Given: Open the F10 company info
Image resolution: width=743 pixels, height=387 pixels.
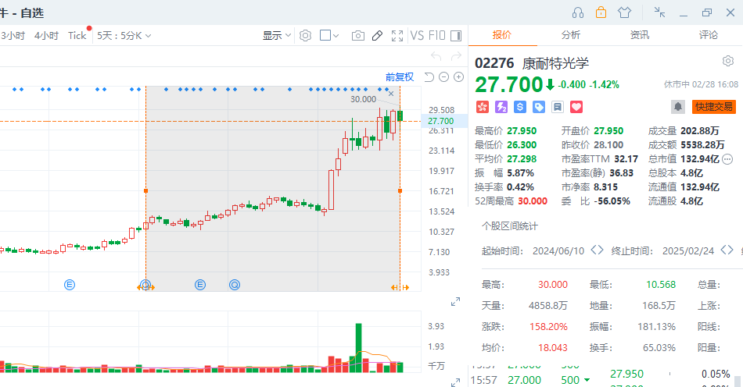Looking at the screenshot, I should click(437, 35).
